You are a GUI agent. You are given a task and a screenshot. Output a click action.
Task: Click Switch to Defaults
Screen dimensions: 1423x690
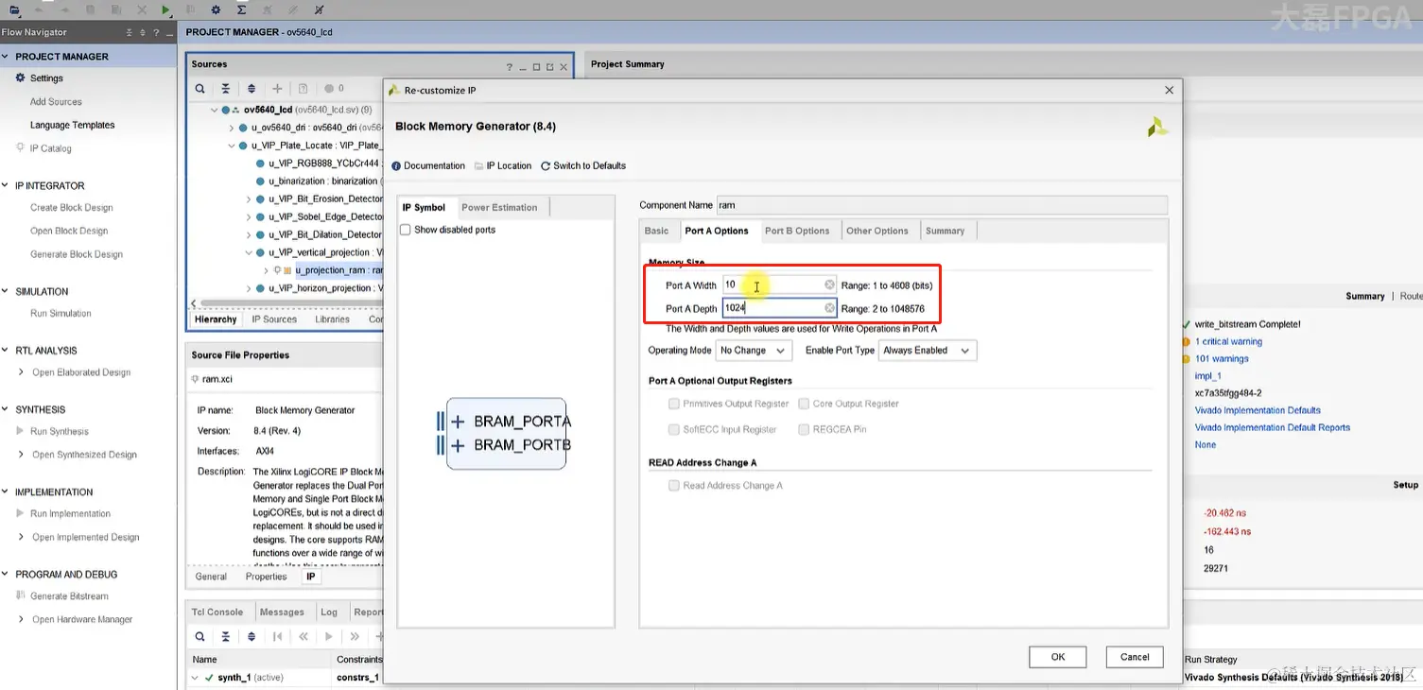pos(583,166)
